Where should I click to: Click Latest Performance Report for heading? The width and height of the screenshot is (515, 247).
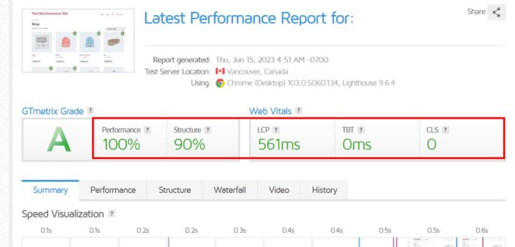click(249, 18)
